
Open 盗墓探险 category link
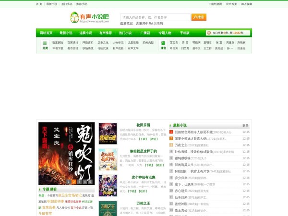[x=58, y=43]
